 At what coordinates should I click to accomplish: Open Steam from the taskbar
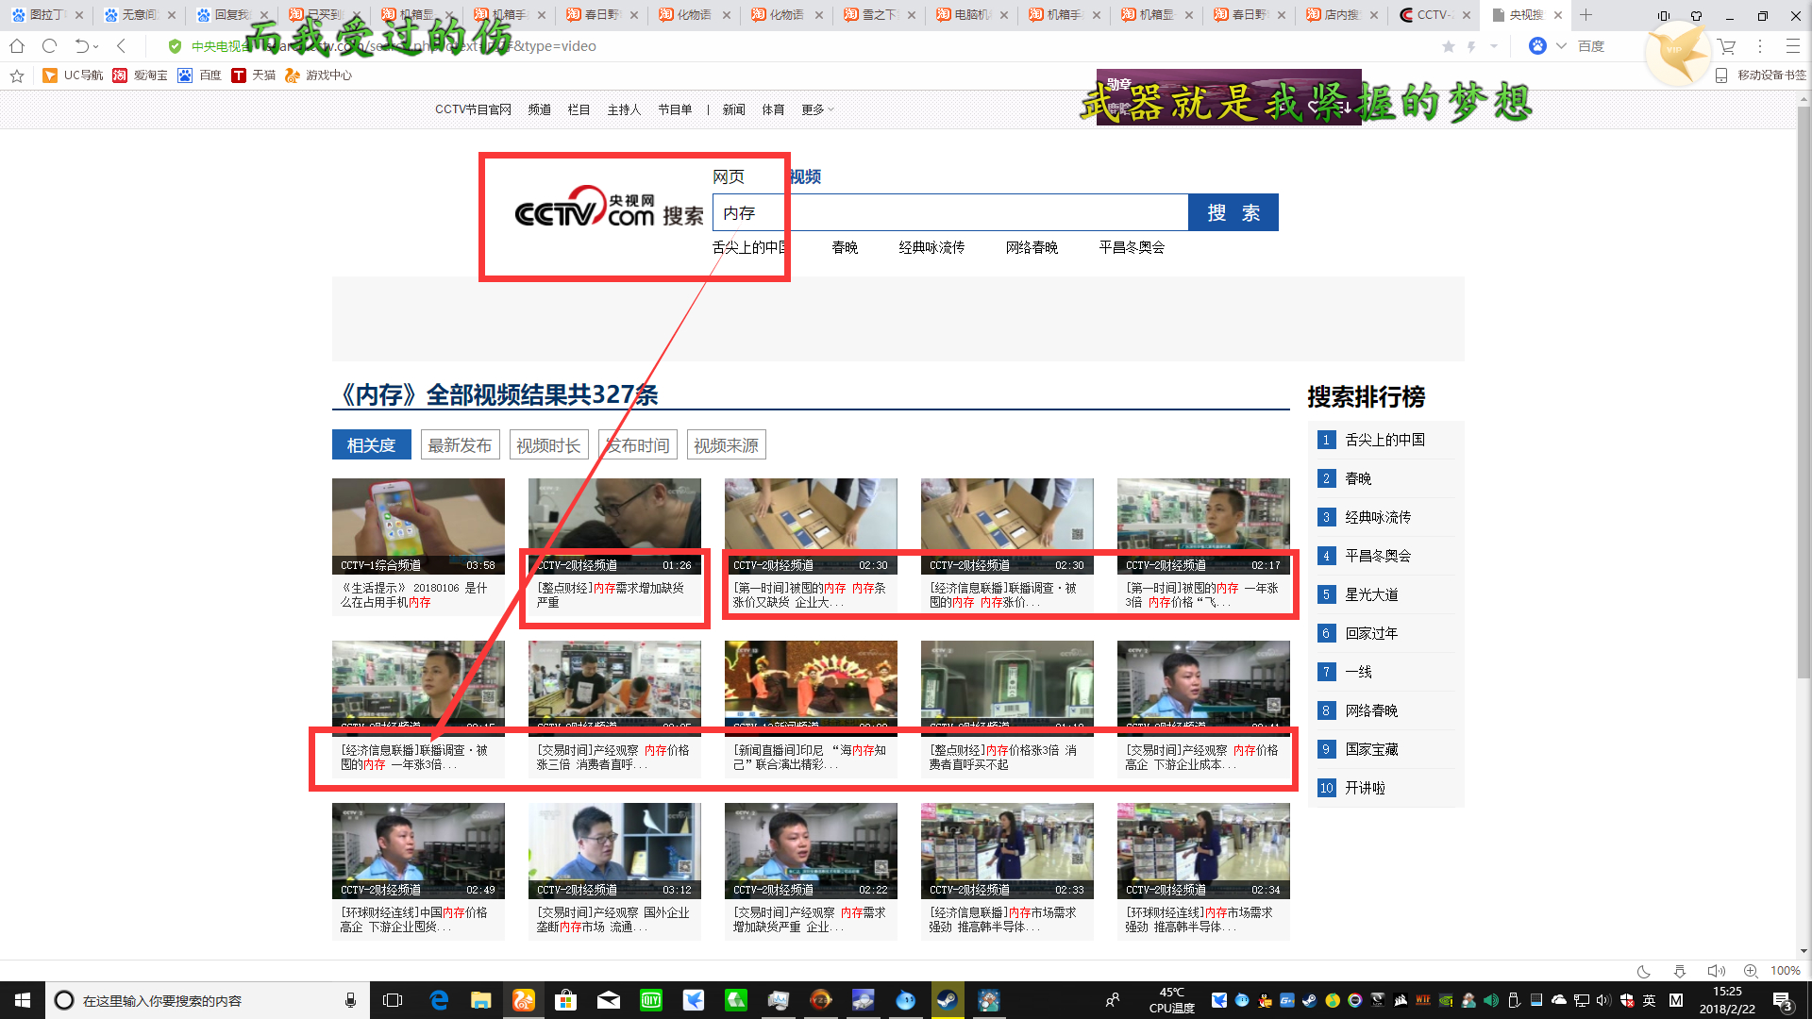(x=947, y=1000)
